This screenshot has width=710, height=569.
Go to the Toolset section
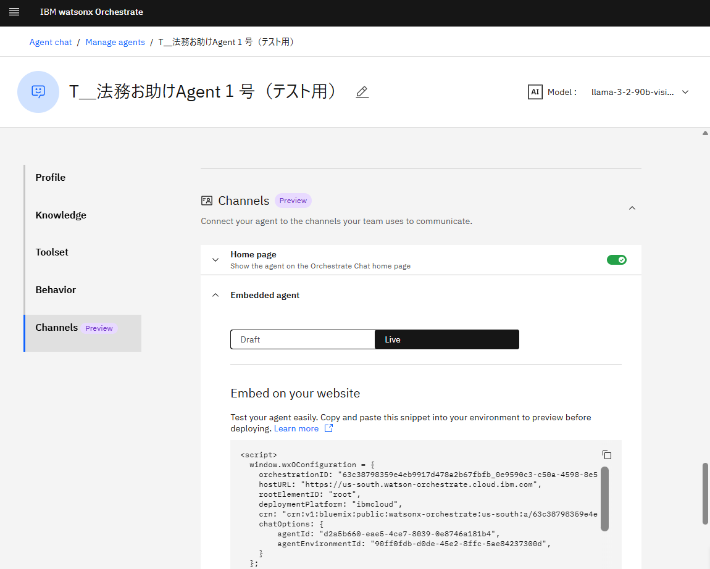point(52,252)
